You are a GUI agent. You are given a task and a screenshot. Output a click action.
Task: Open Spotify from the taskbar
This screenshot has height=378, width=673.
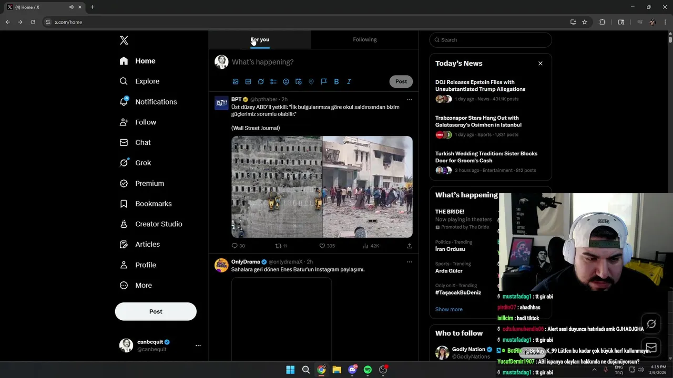pyautogui.click(x=368, y=370)
